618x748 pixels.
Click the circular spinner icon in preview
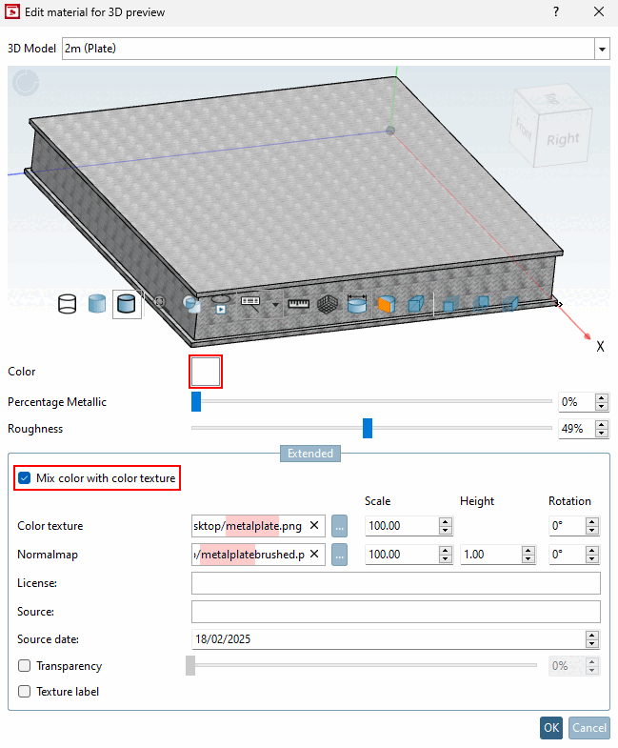coord(26,83)
